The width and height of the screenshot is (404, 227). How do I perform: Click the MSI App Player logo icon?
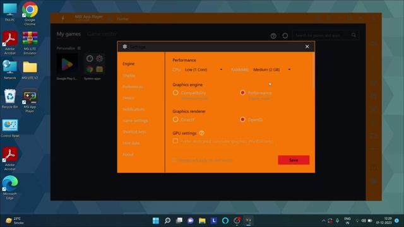(x=63, y=18)
